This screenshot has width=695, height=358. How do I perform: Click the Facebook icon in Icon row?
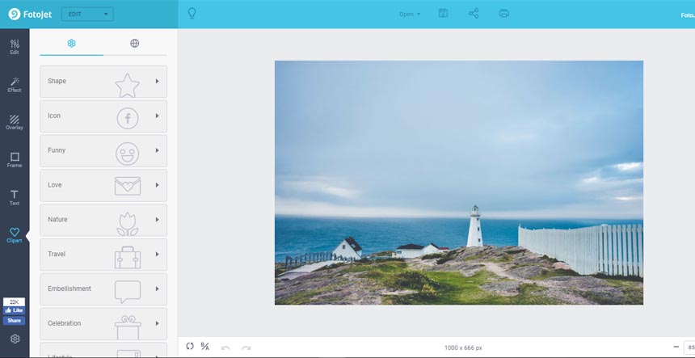(x=128, y=119)
